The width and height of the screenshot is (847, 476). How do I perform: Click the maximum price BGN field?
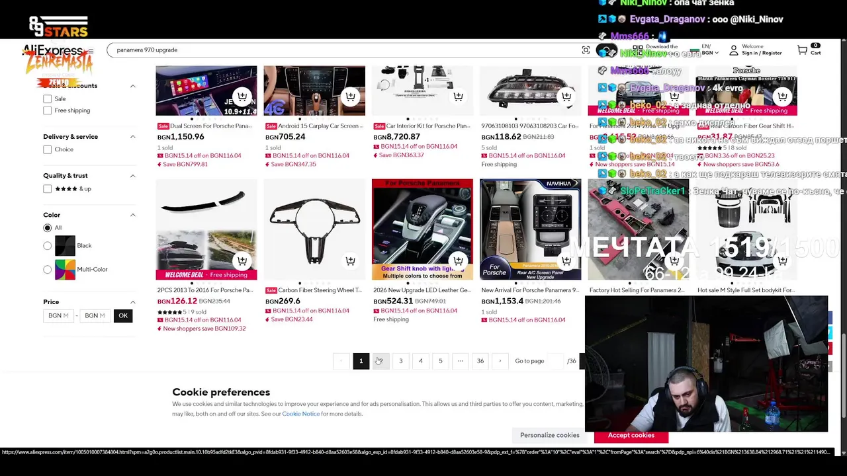95,316
